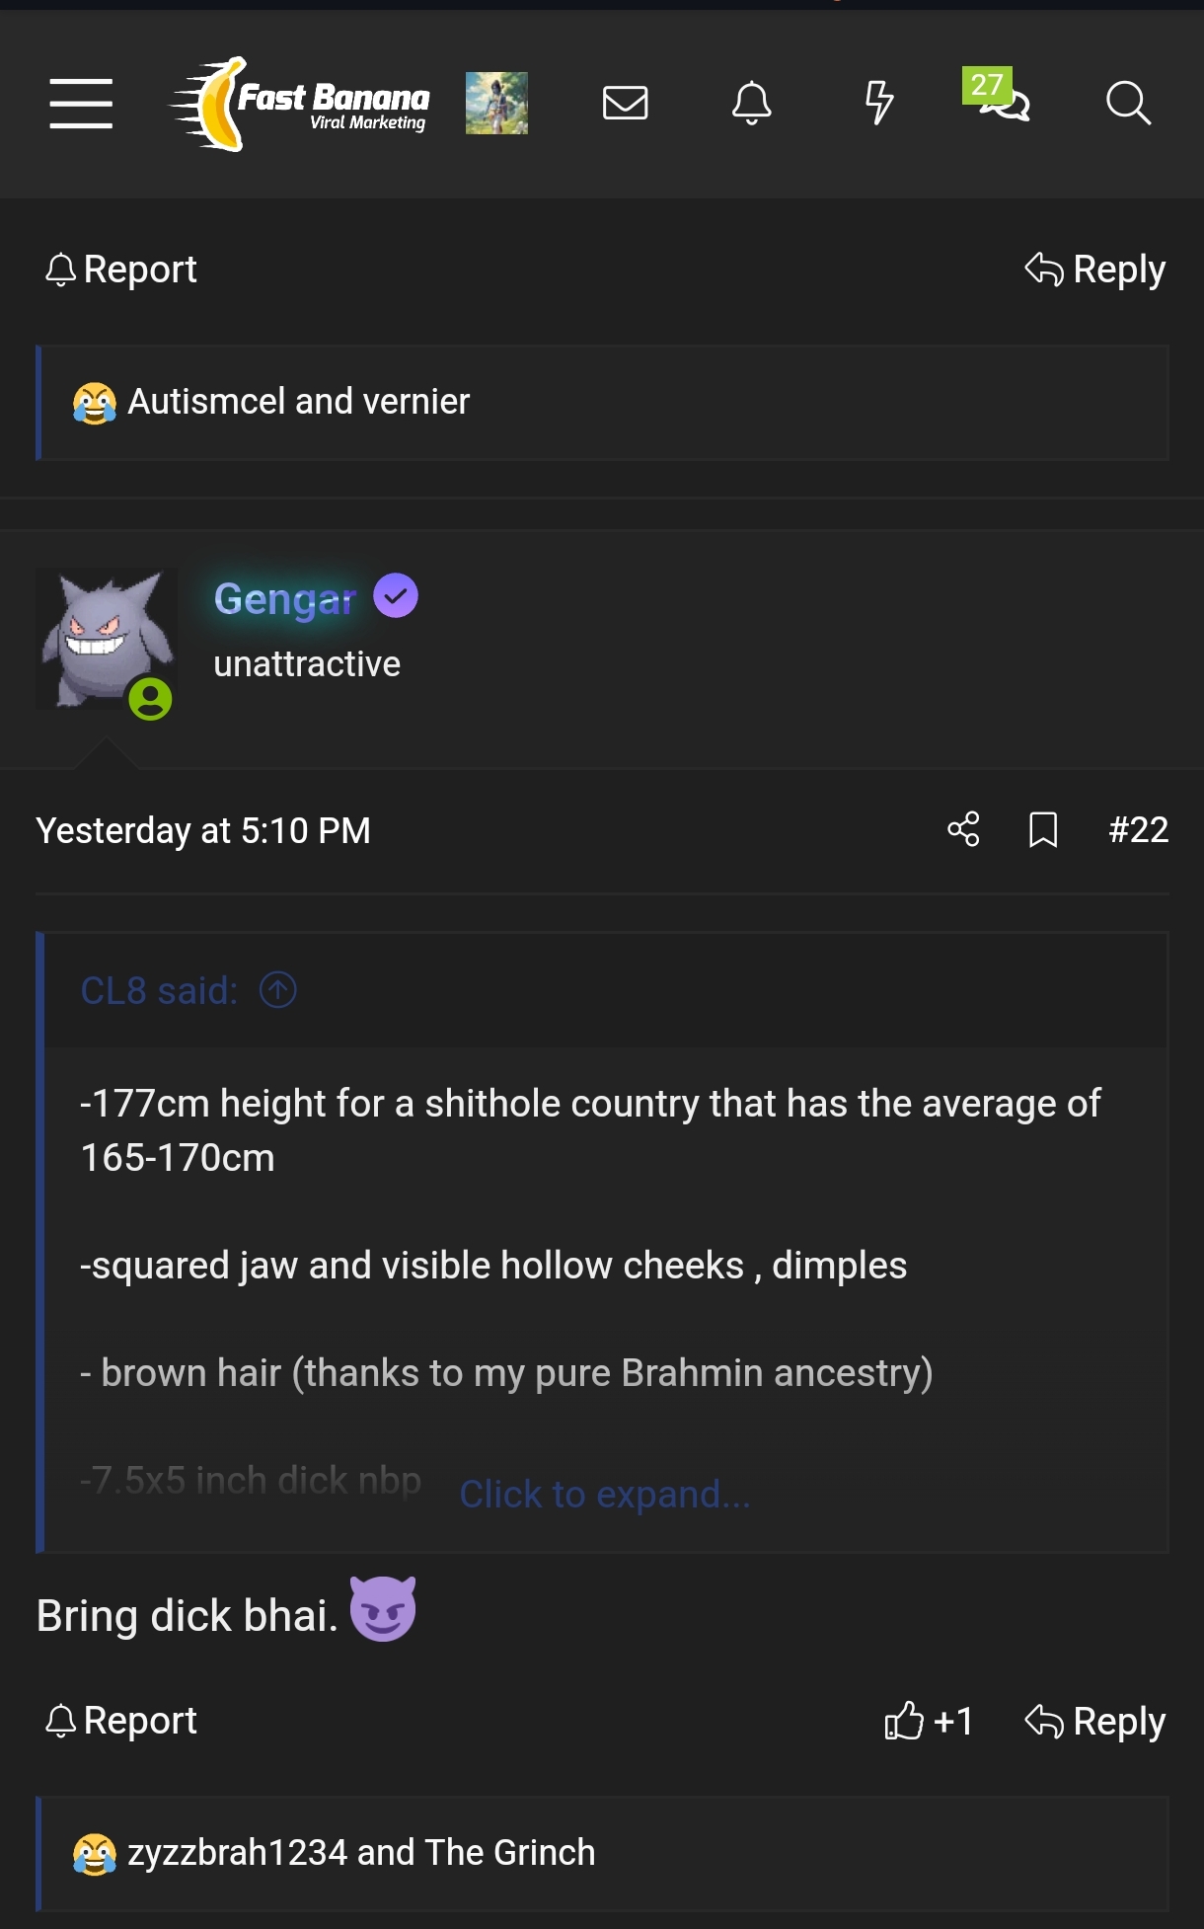Bookmark post #22
1204x1929 pixels.
point(1043,829)
